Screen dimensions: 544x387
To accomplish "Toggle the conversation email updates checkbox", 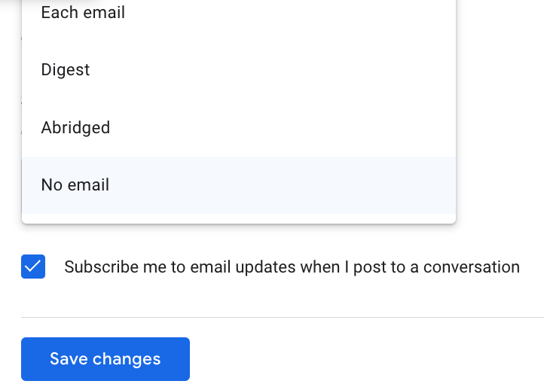I will coord(33,267).
